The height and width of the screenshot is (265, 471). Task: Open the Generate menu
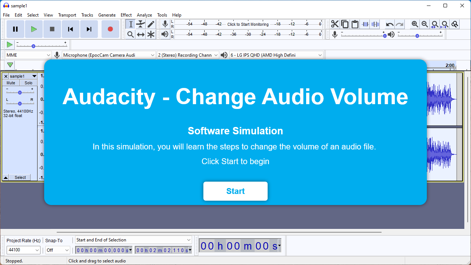[107, 15]
